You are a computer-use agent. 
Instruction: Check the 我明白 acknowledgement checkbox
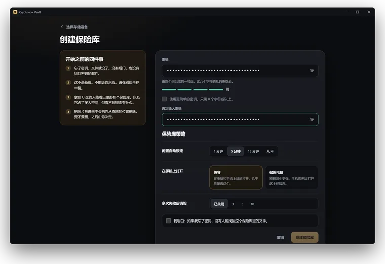[168, 221]
